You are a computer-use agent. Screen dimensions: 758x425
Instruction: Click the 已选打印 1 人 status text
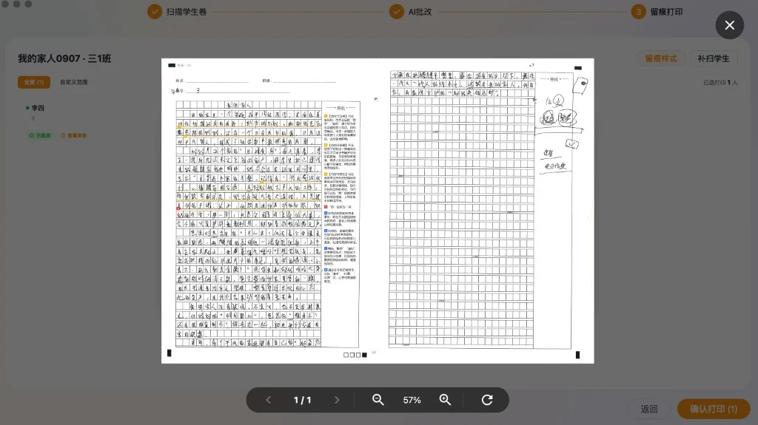pyautogui.click(x=720, y=83)
